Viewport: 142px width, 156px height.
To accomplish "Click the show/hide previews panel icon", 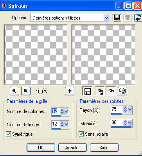I will [87, 91].
